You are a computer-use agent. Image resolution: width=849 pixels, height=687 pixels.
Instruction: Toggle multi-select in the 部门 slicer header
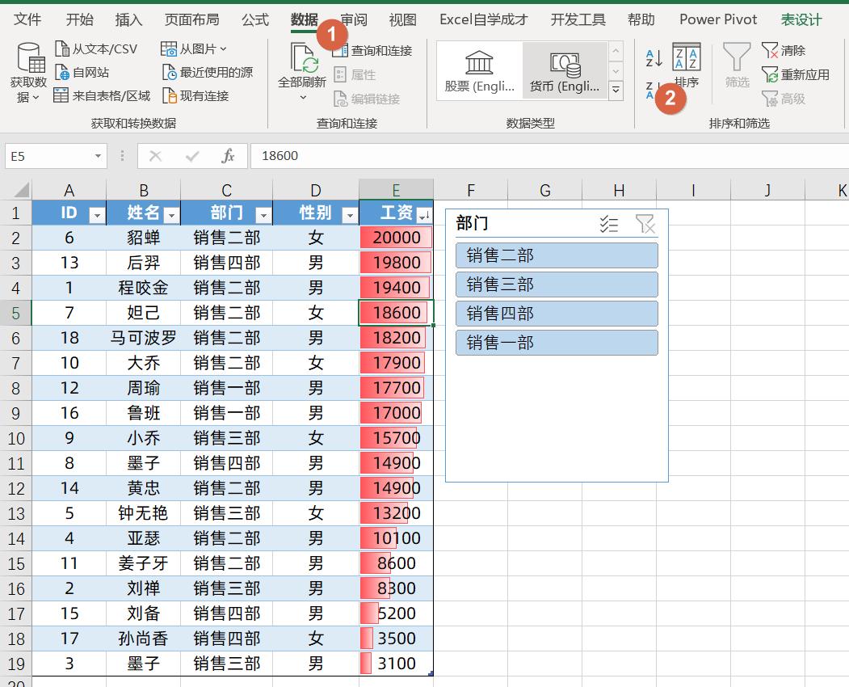tap(608, 225)
